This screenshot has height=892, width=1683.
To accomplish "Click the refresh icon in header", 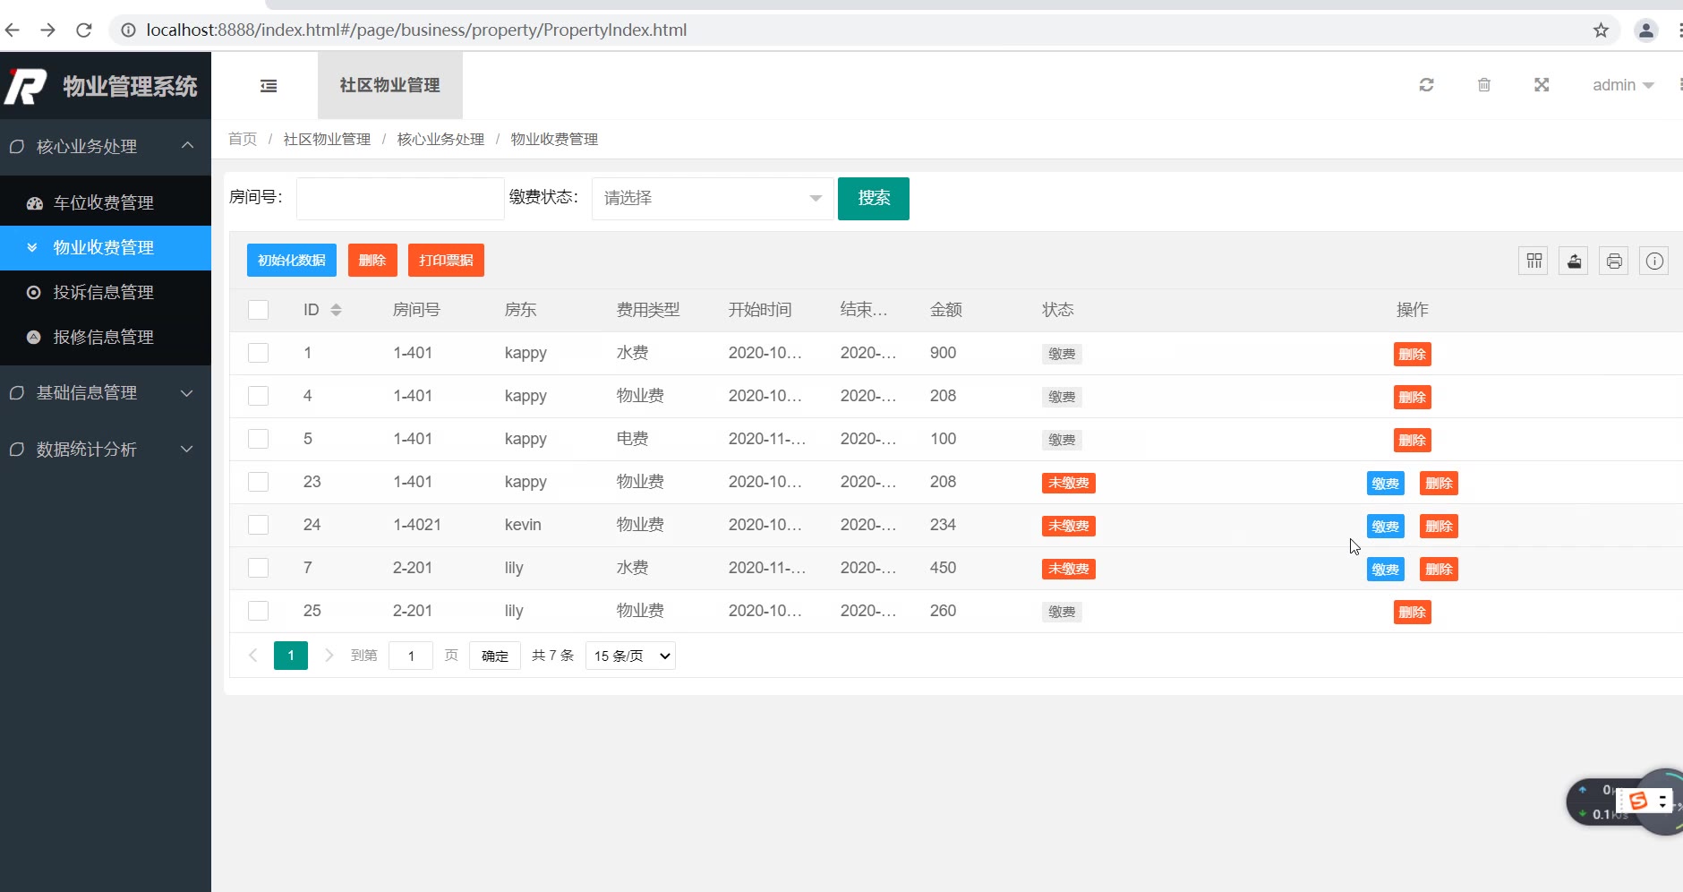I will [1427, 85].
